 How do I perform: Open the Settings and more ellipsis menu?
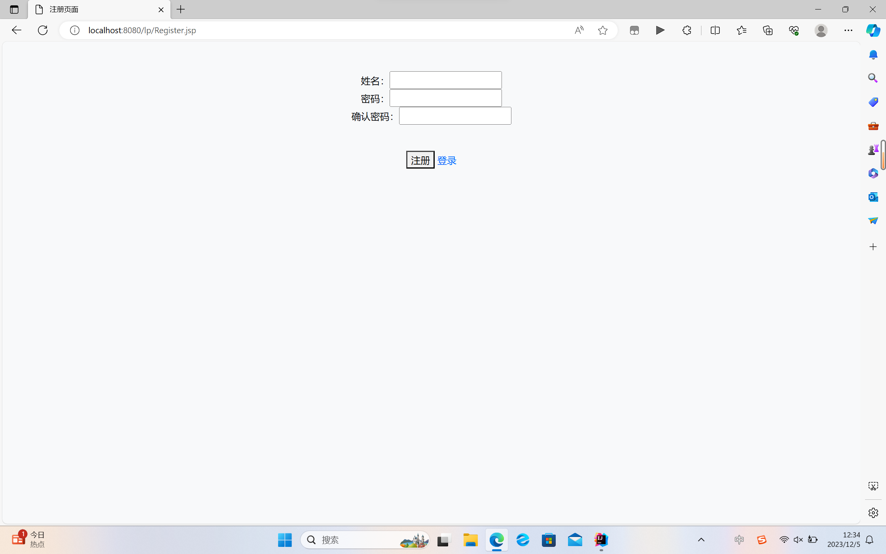tap(848, 30)
